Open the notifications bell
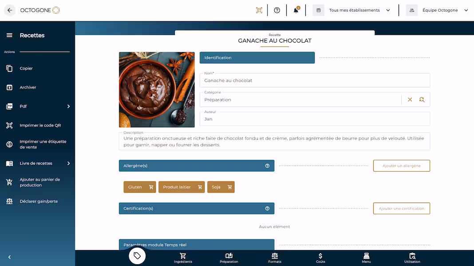The height and width of the screenshot is (266, 474). coord(296,10)
